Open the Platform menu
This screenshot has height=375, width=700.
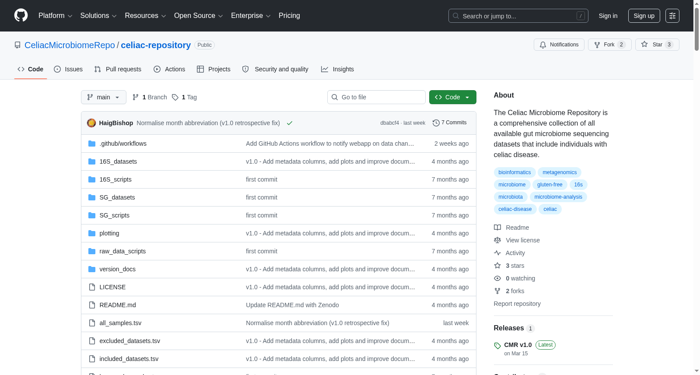pos(56,16)
